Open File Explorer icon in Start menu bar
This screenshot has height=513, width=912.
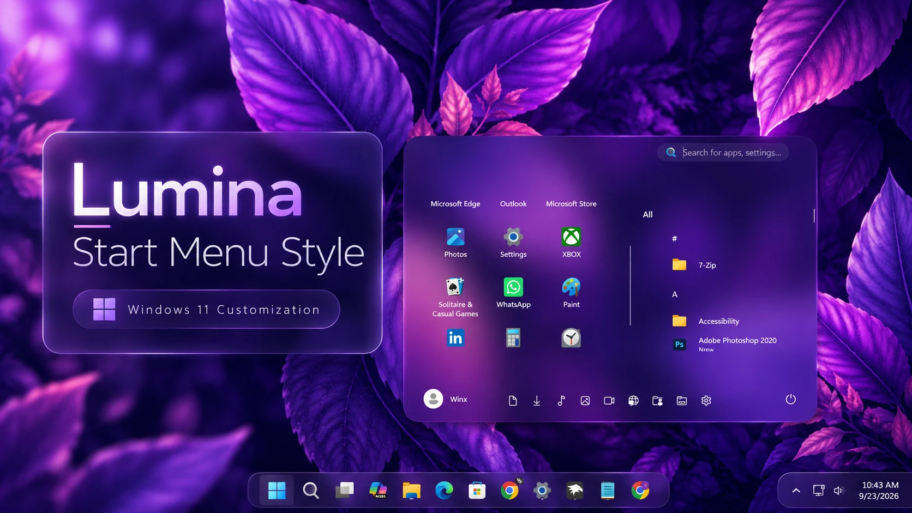click(682, 401)
